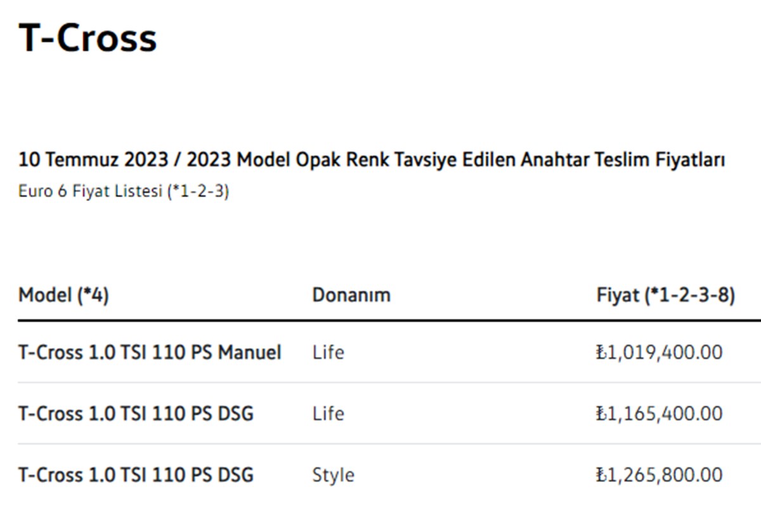Click the Donanım column header
The height and width of the screenshot is (530, 761).
click(x=351, y=295)
